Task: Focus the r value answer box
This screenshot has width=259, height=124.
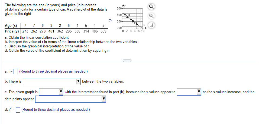Action: point(16,71)
